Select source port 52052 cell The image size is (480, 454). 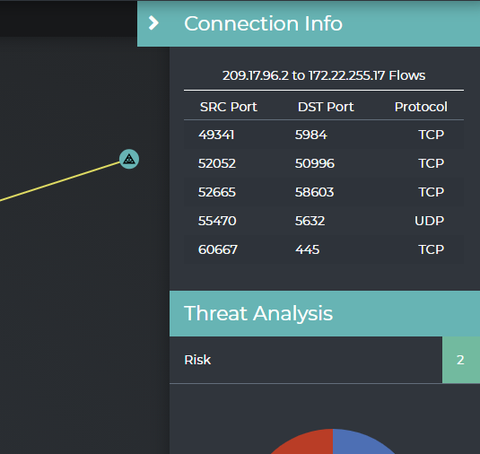point(217,163)
